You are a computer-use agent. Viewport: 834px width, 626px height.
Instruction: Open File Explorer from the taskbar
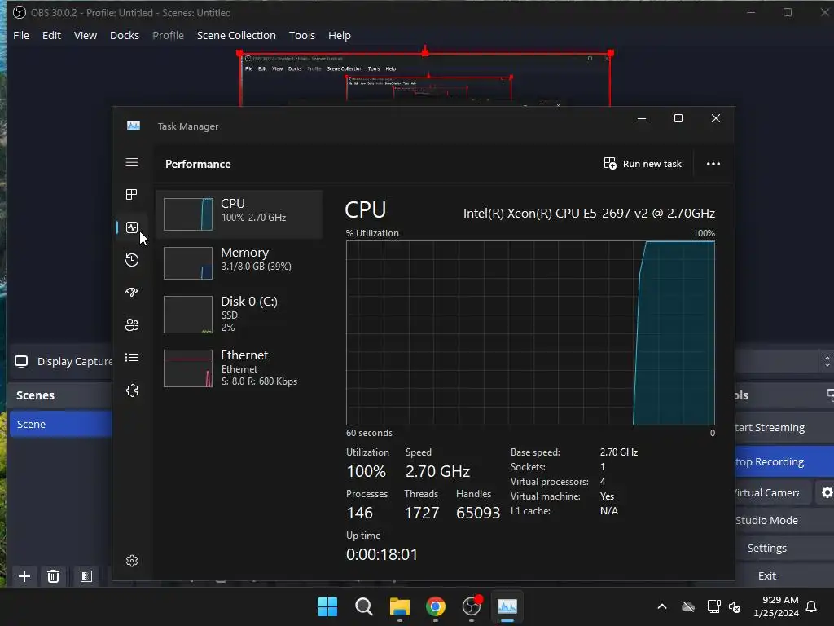399,606
